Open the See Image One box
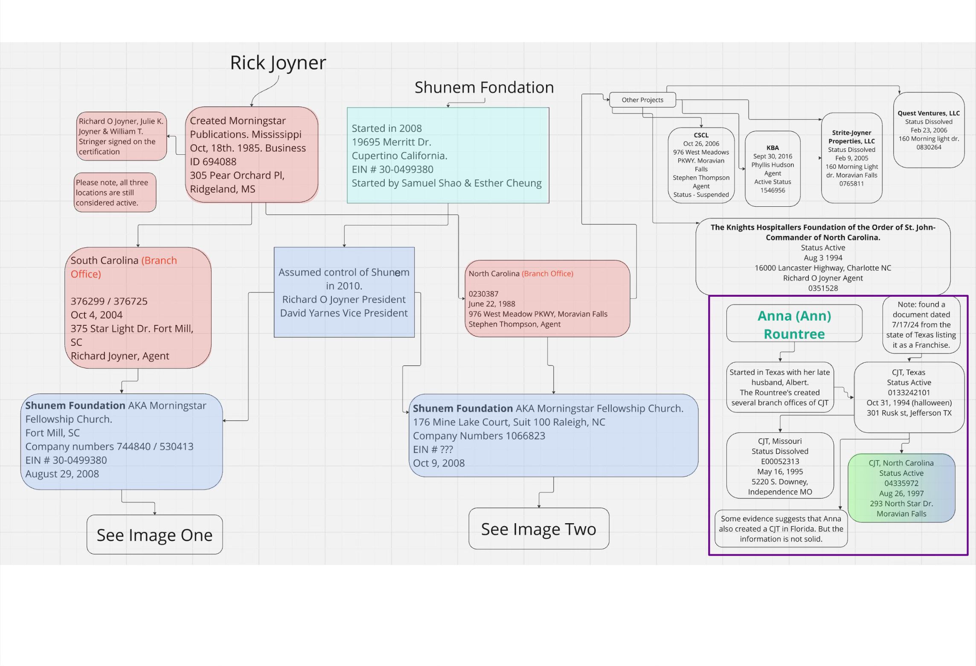Screen dimensions: 976x666 [154, 535]
